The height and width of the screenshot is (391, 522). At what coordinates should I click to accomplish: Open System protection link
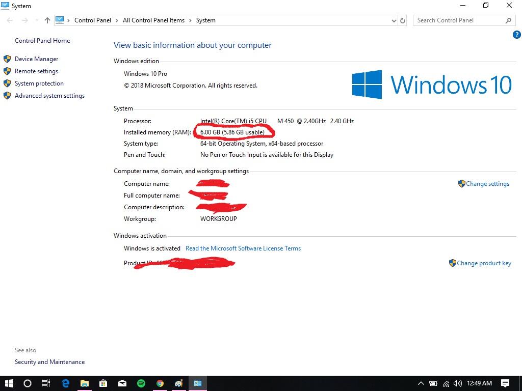click(x=39, y=83)
